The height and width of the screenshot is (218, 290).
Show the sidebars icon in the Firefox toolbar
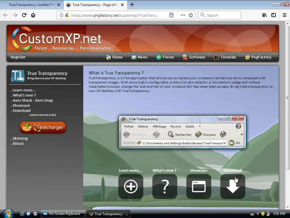coord(274,15)
